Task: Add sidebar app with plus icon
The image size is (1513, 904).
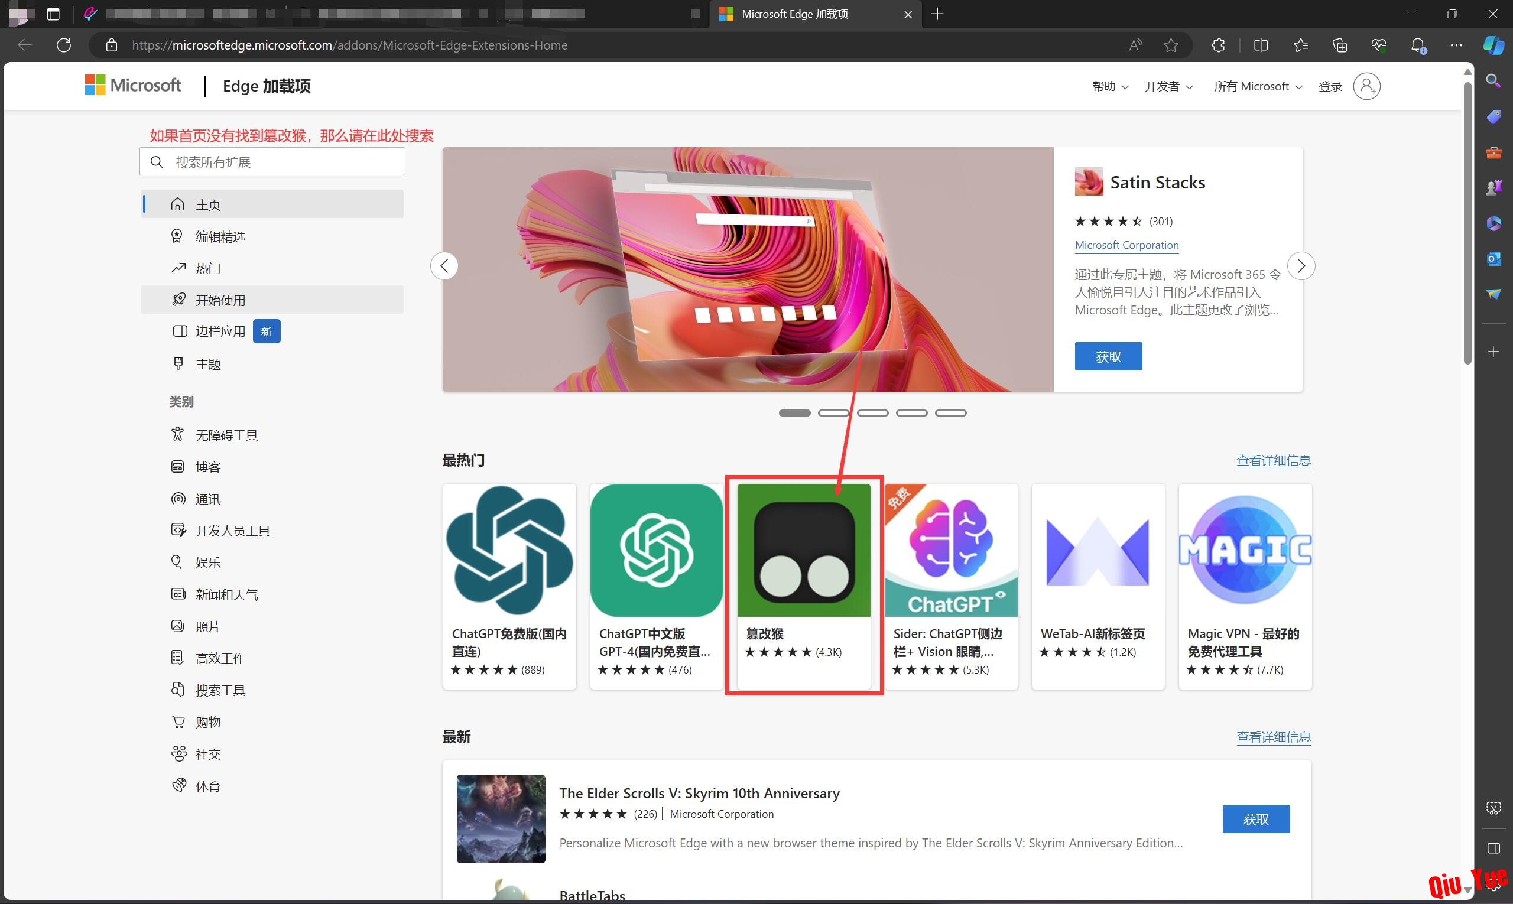Action: (1493, 352)
